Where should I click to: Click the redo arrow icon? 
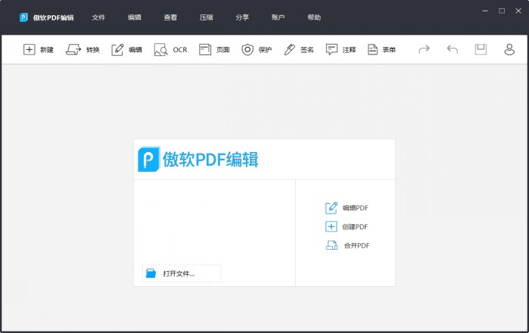point(424,50)
